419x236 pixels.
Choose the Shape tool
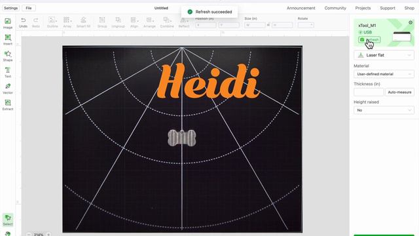click(8, 56)
